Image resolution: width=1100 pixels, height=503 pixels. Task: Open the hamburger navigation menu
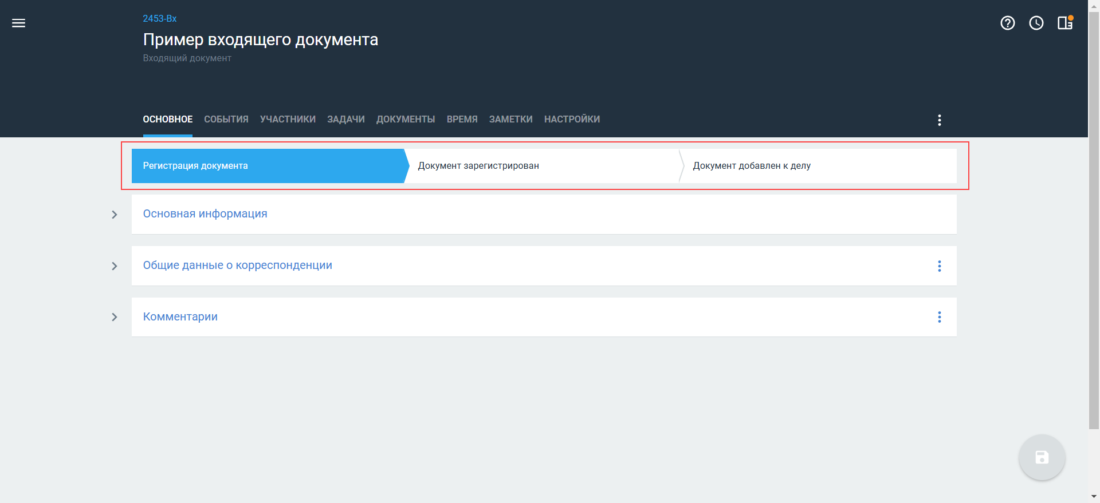[x=19, y=23]
